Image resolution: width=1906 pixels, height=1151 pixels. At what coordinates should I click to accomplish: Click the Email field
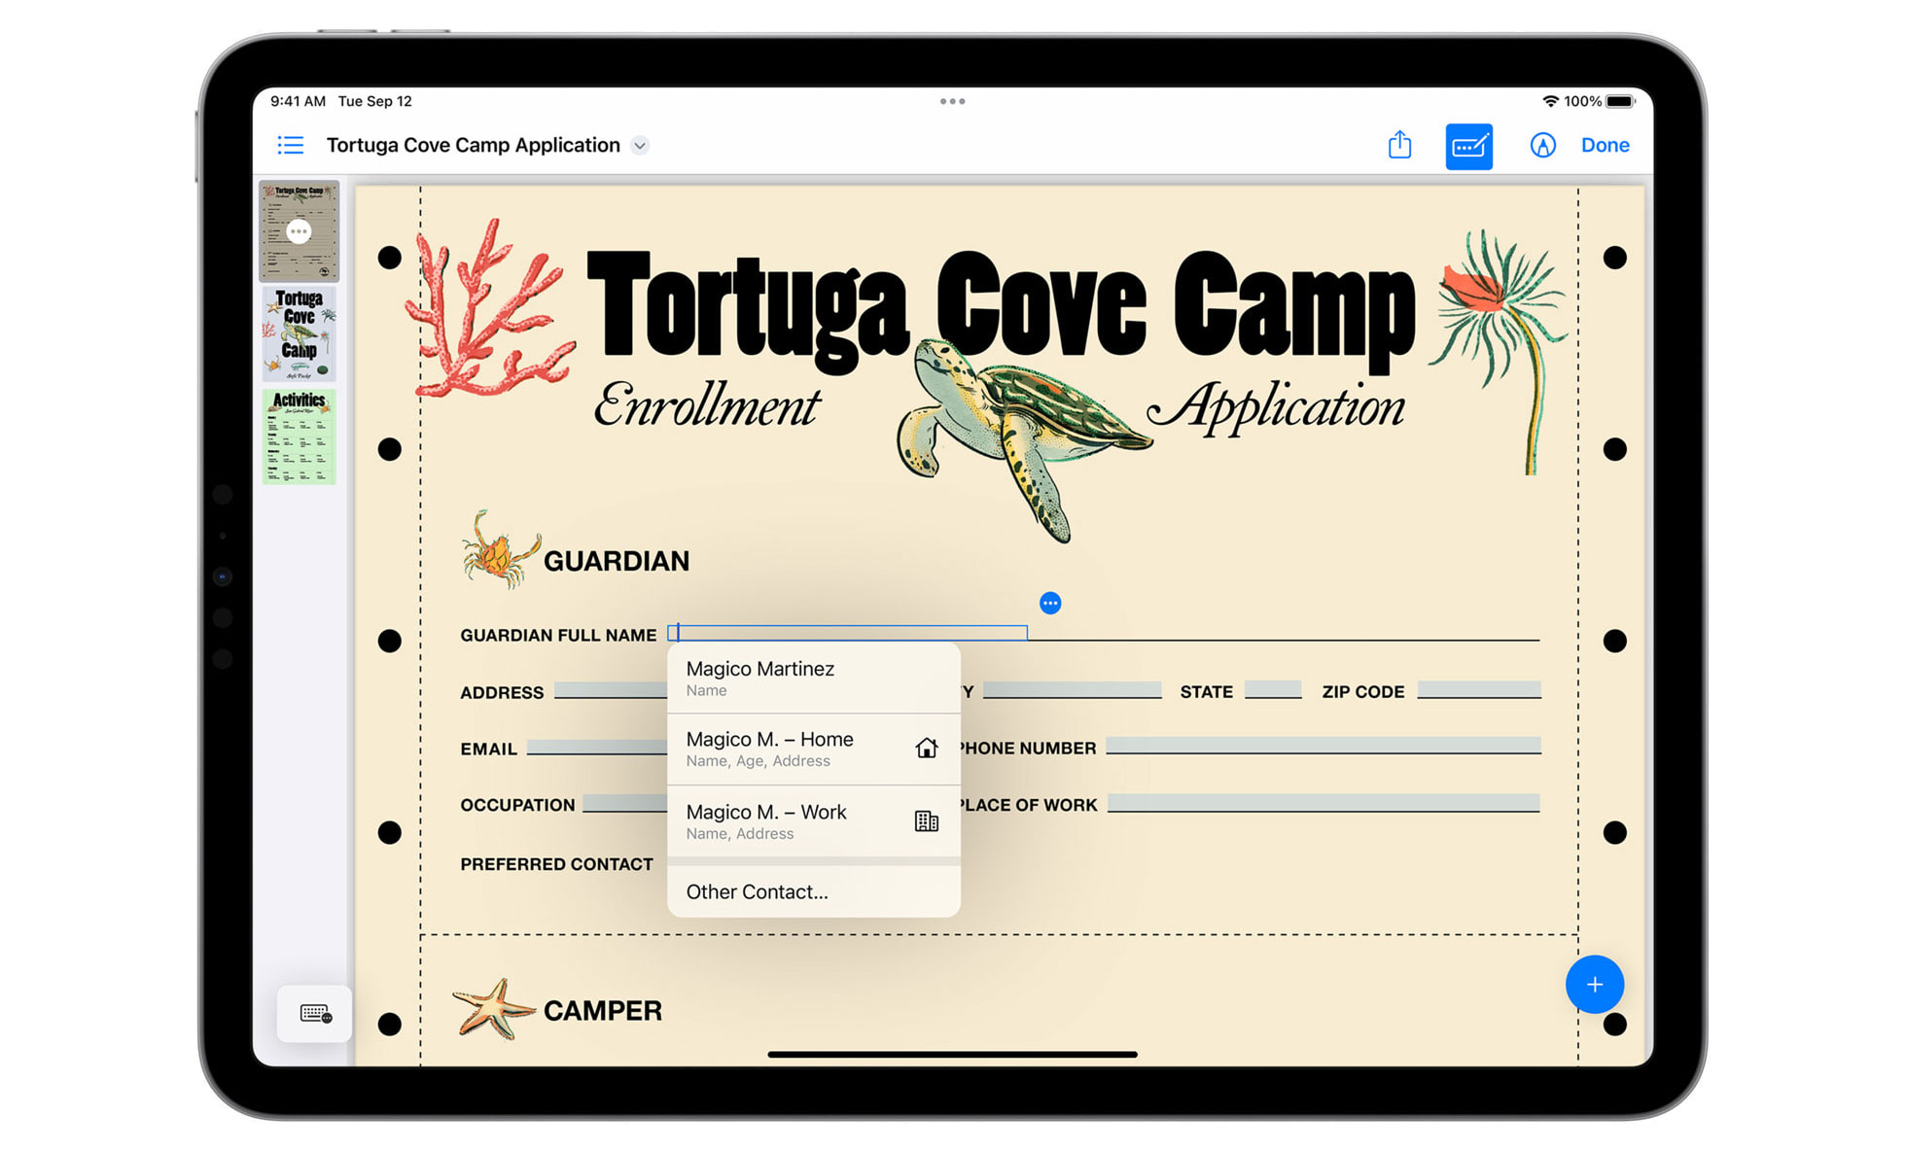pos(597,748)
